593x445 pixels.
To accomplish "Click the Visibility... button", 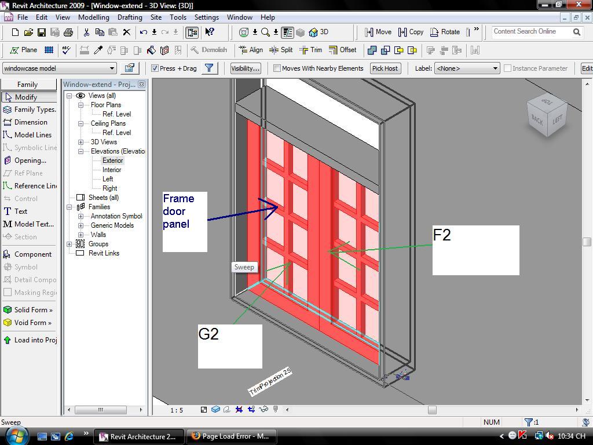I will coord(245,68).
